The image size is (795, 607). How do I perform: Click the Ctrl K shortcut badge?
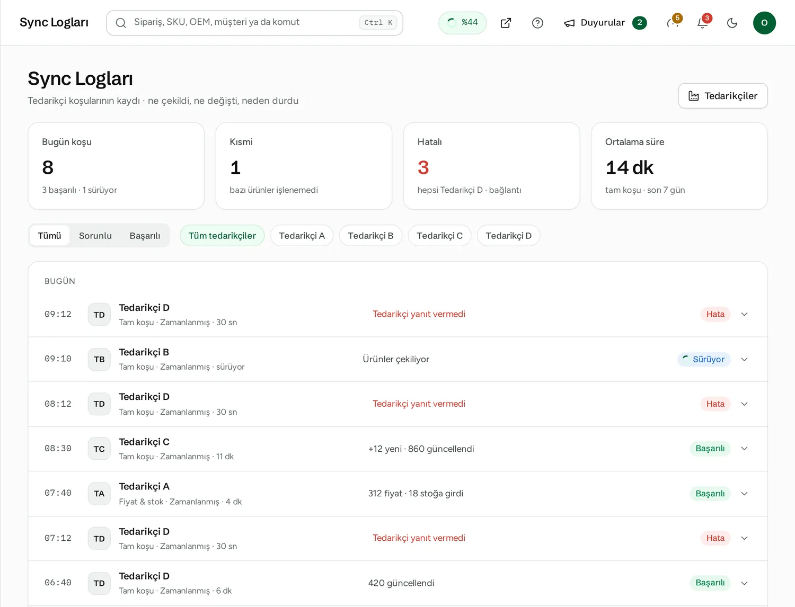[378, 23]
